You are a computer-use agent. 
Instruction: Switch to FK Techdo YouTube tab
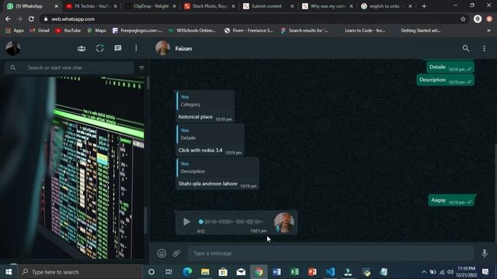92,6
